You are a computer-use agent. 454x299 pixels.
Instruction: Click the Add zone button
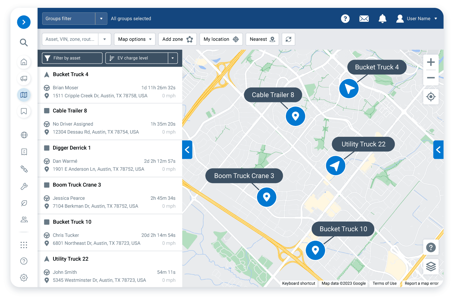pyautogui.click(x=177, y=39)
